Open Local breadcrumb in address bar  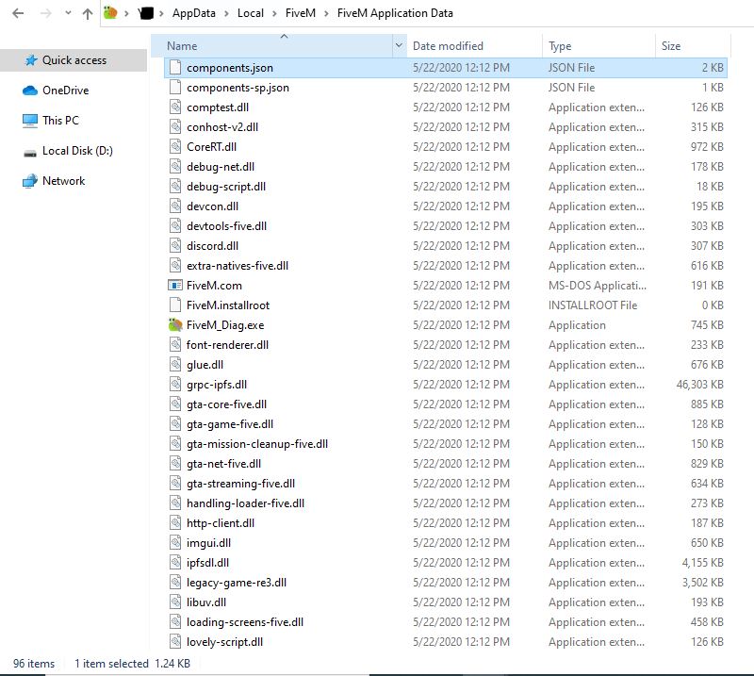[x=251, y=13]
